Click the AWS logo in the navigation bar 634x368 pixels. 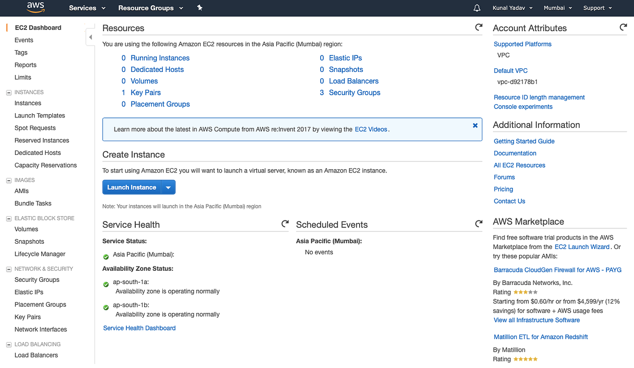coord(35,8)
